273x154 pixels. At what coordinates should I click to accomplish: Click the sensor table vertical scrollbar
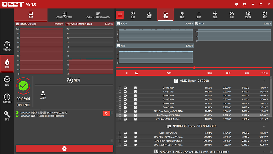(x=271, y=97)
